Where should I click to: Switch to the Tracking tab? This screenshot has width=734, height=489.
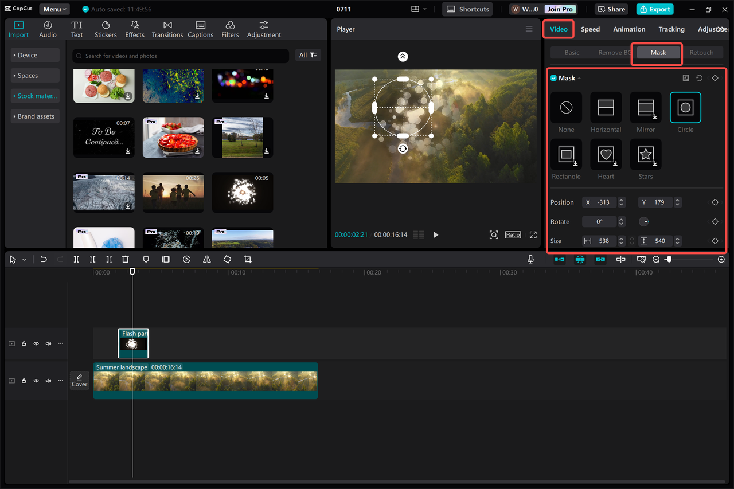(671, 29)
